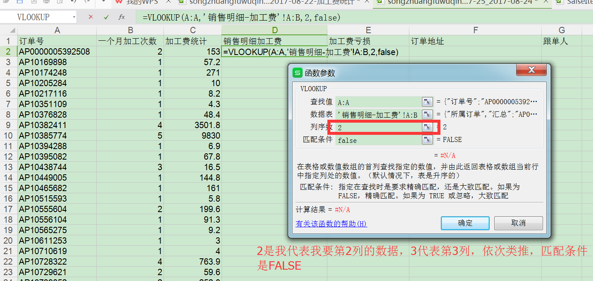Focus the 查找值 input field
The height and width of the screenshot is (281, 593).
pyautogui.click(x=378, y=102)
